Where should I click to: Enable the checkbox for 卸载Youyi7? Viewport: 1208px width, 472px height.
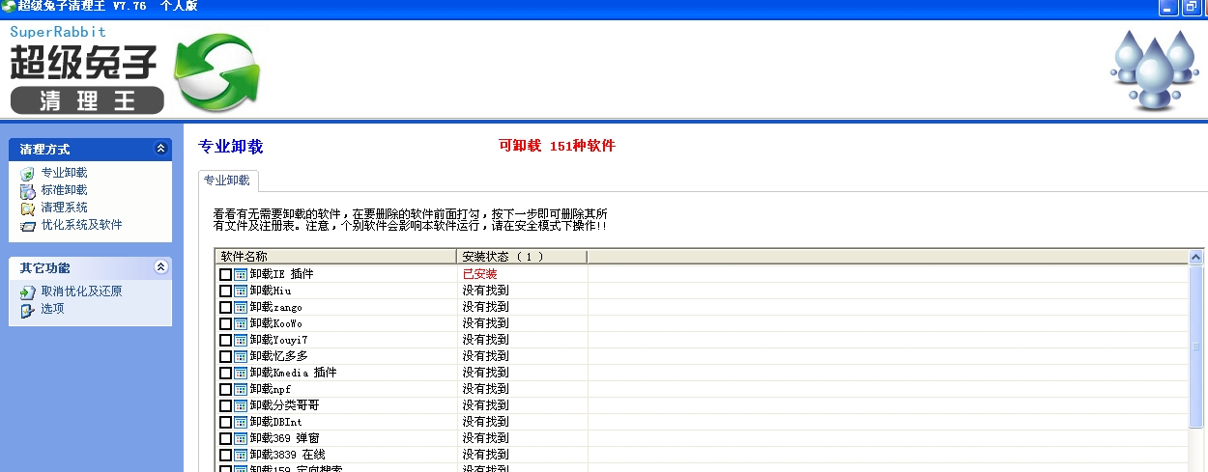coord(225,340)
